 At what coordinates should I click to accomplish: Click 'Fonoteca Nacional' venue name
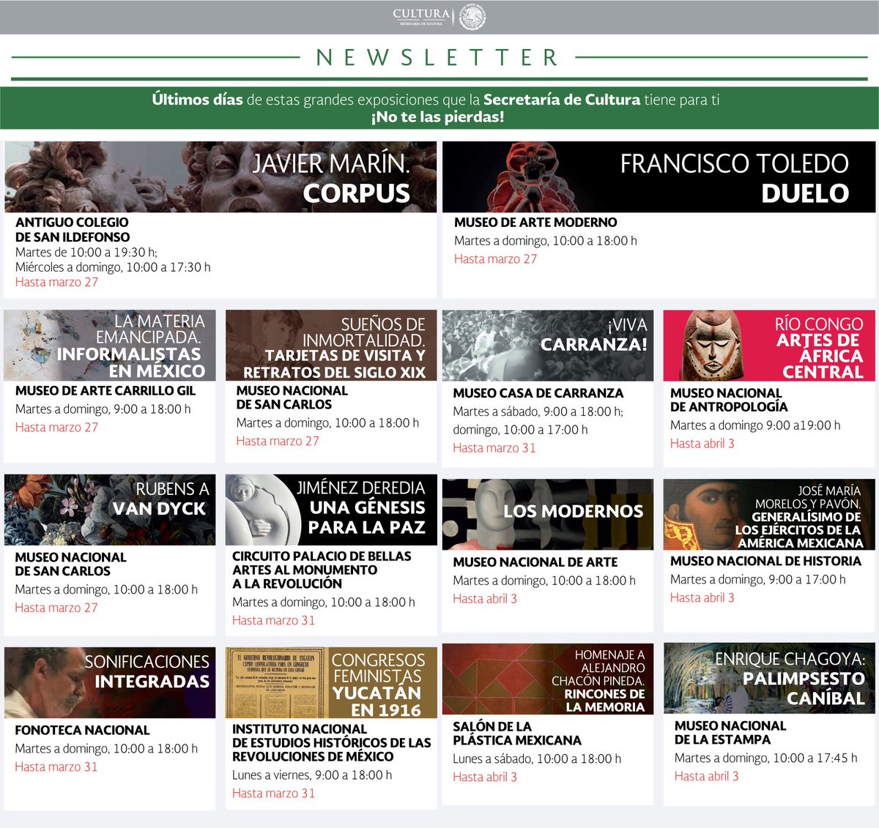click(82, 730)
